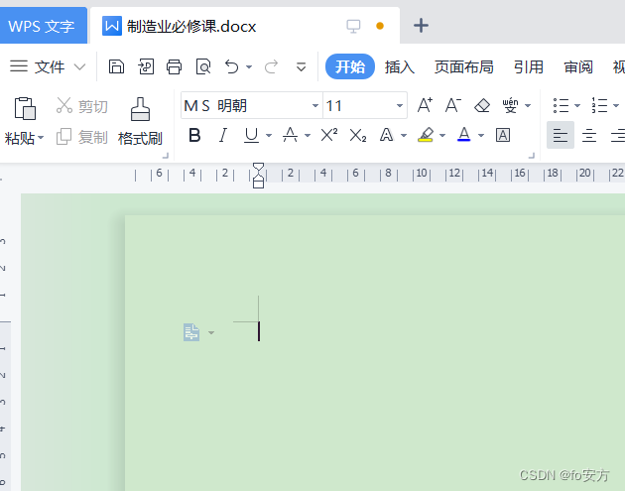
Task: Expand underline style dropdown arrow
Action: pyautogui.click(x=269, y=136)
